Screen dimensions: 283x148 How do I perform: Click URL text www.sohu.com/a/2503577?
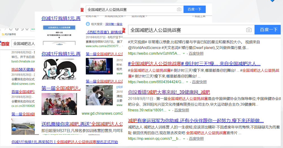coord(103,46)
